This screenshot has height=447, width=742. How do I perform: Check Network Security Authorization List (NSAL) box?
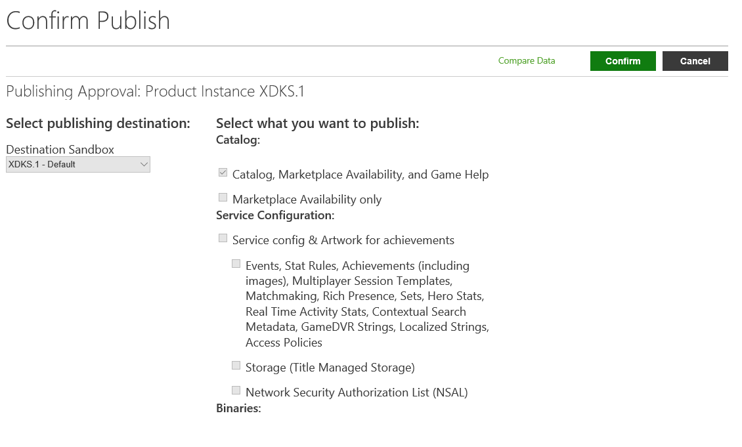[x=236, y=391]
